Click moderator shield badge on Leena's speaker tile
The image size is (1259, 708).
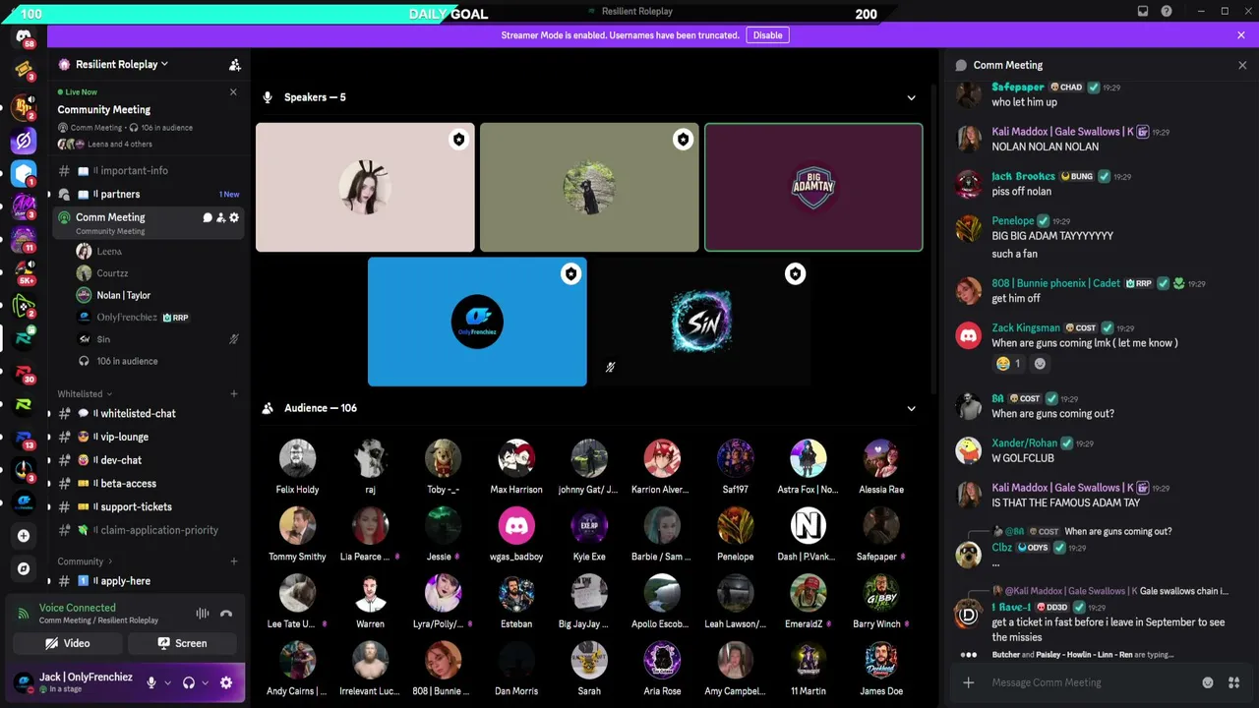coord(458,140)
